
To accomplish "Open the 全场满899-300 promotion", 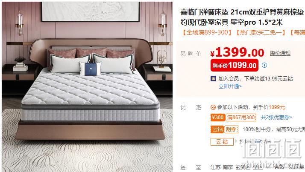I will tap(206, 32).
